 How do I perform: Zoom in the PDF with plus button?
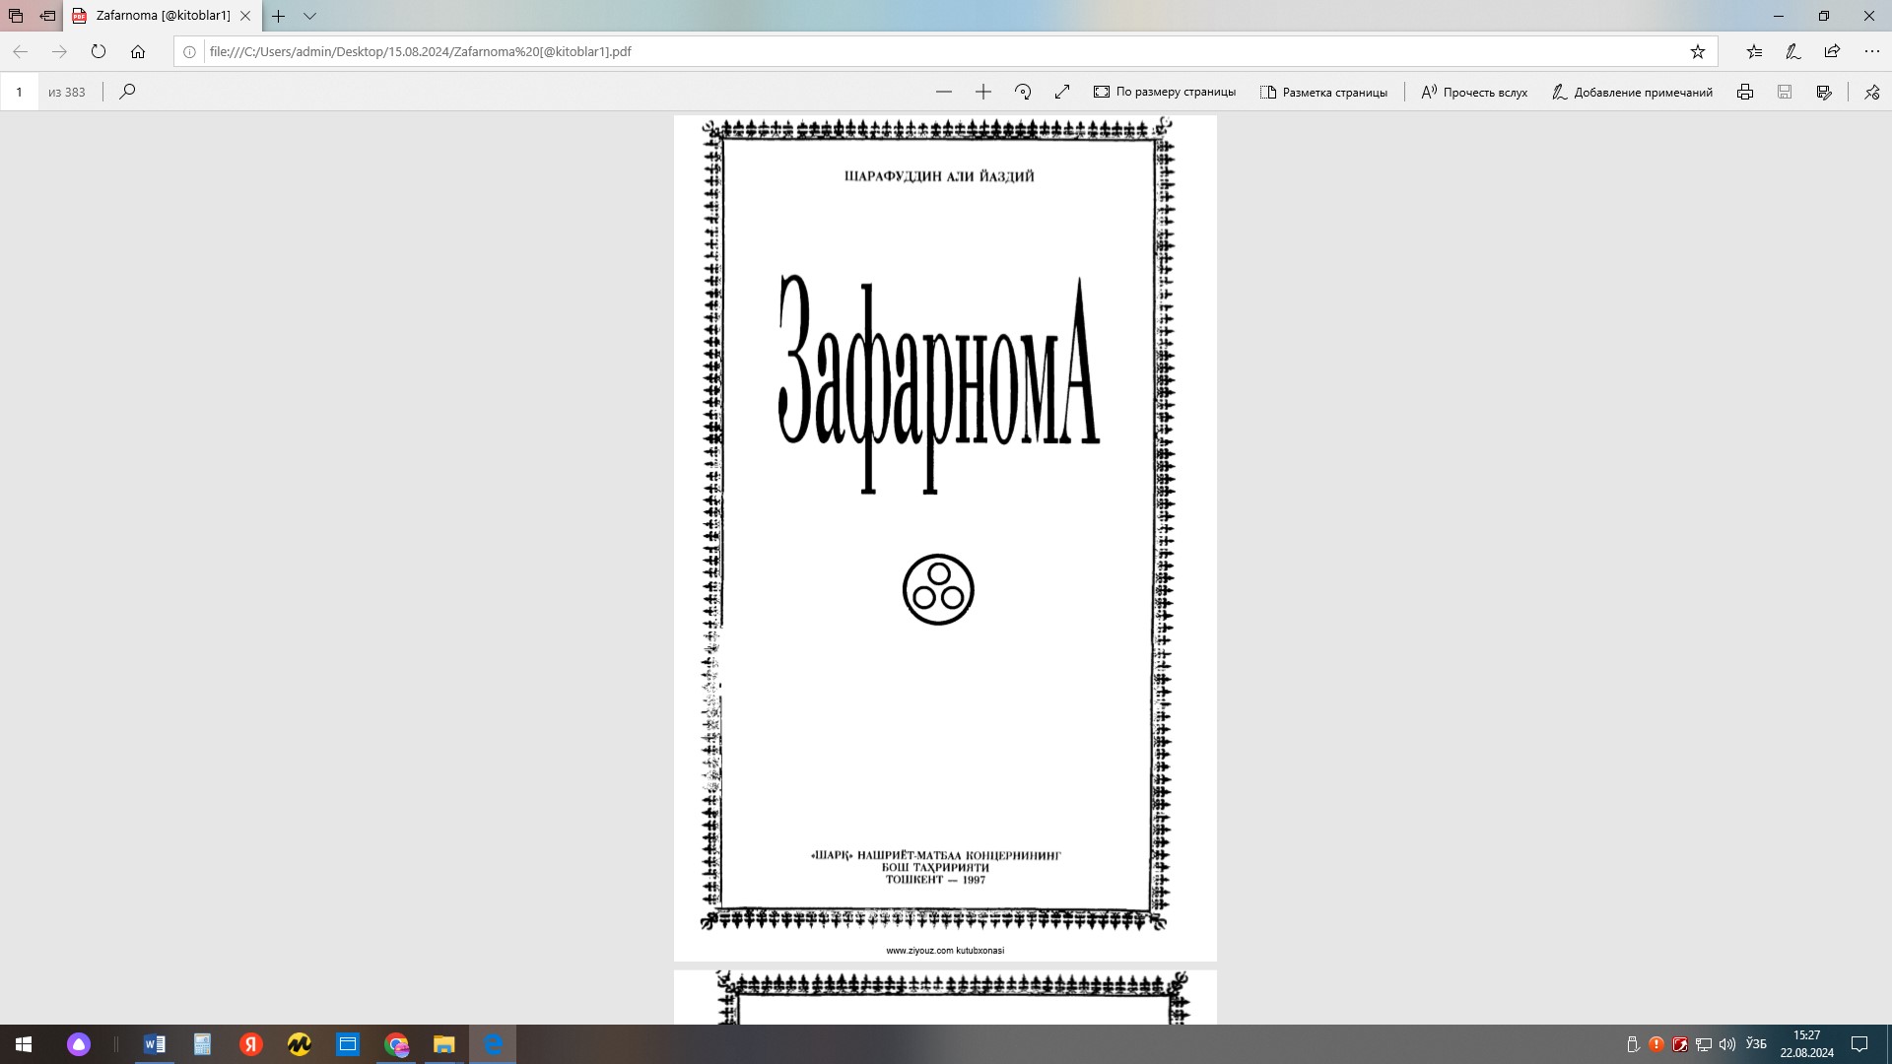pyautogui.click(x=983, y=92)
